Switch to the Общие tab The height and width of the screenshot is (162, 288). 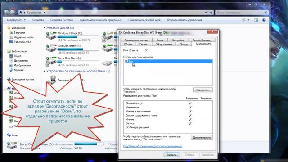tap(128, 44)
